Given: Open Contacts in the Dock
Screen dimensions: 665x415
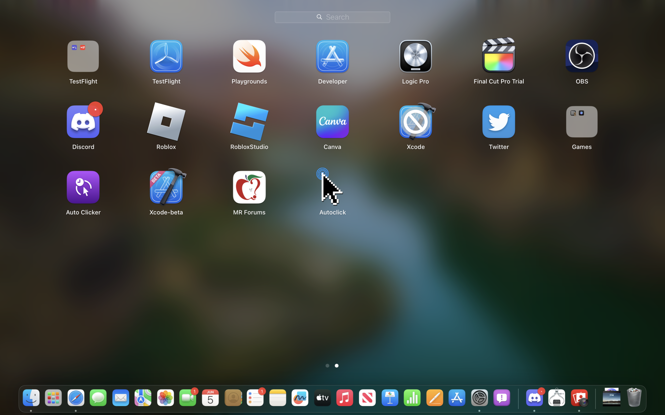Looking at the screenshot, I should coord(233,398).
